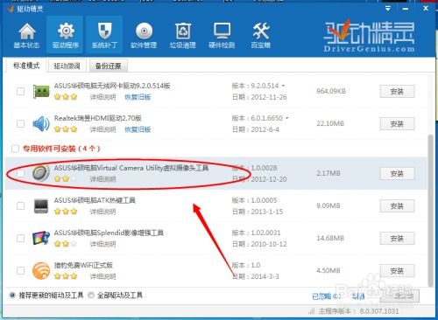Click the orange 免费WiFi app icon
Image resolution: width=438 pixels, height=320 pixels.
tap(41, 271)
